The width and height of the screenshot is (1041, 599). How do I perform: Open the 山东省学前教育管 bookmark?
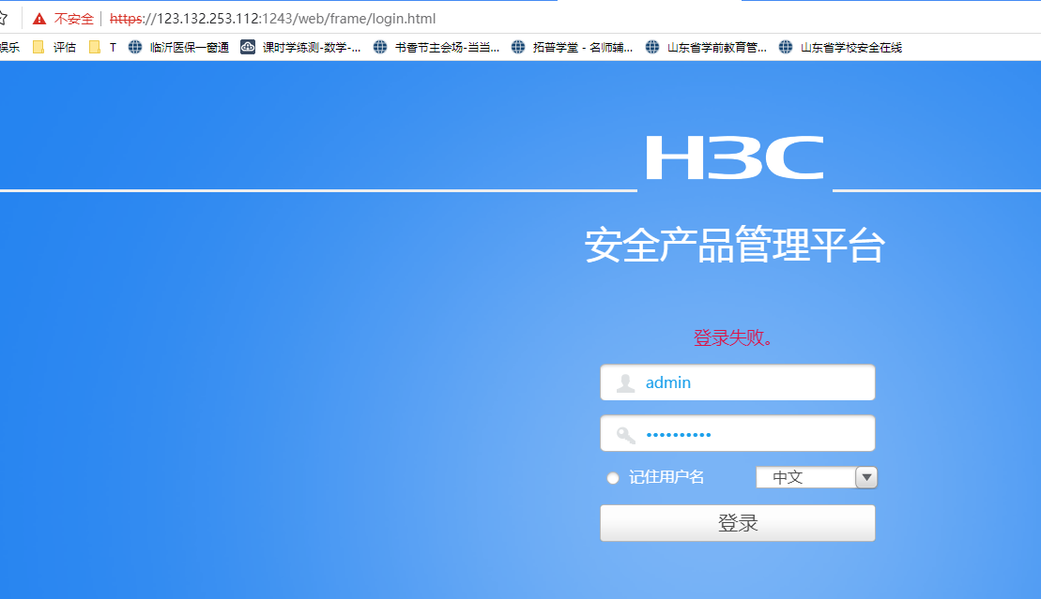(706, 47)
